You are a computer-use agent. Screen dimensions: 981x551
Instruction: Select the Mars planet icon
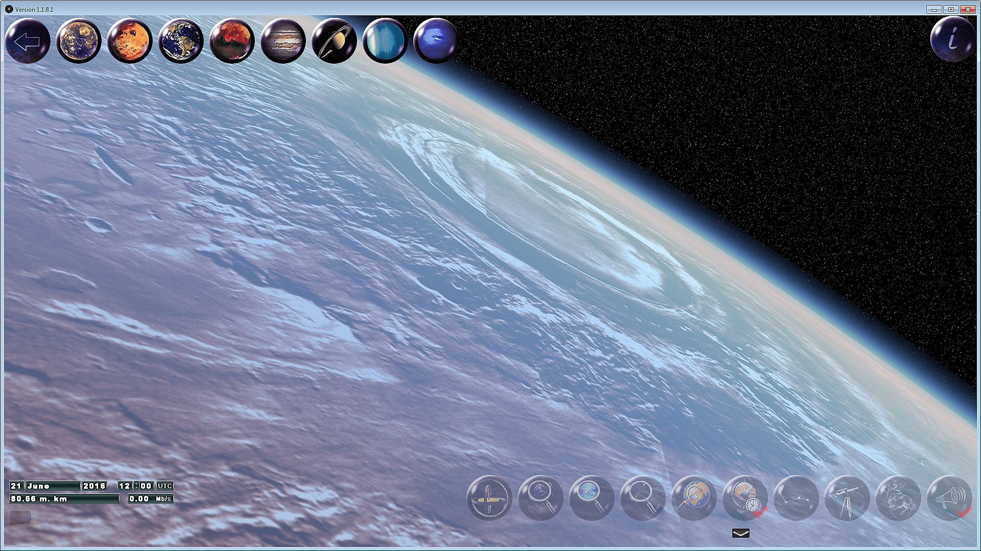click(231, 41)
